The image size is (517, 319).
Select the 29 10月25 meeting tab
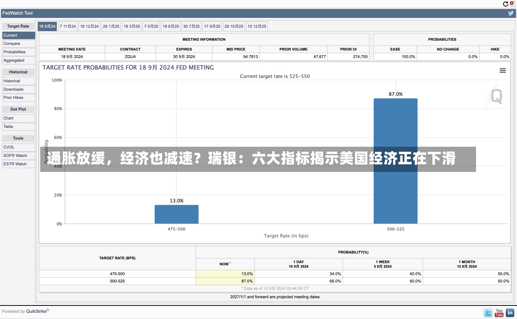[234, 26]
